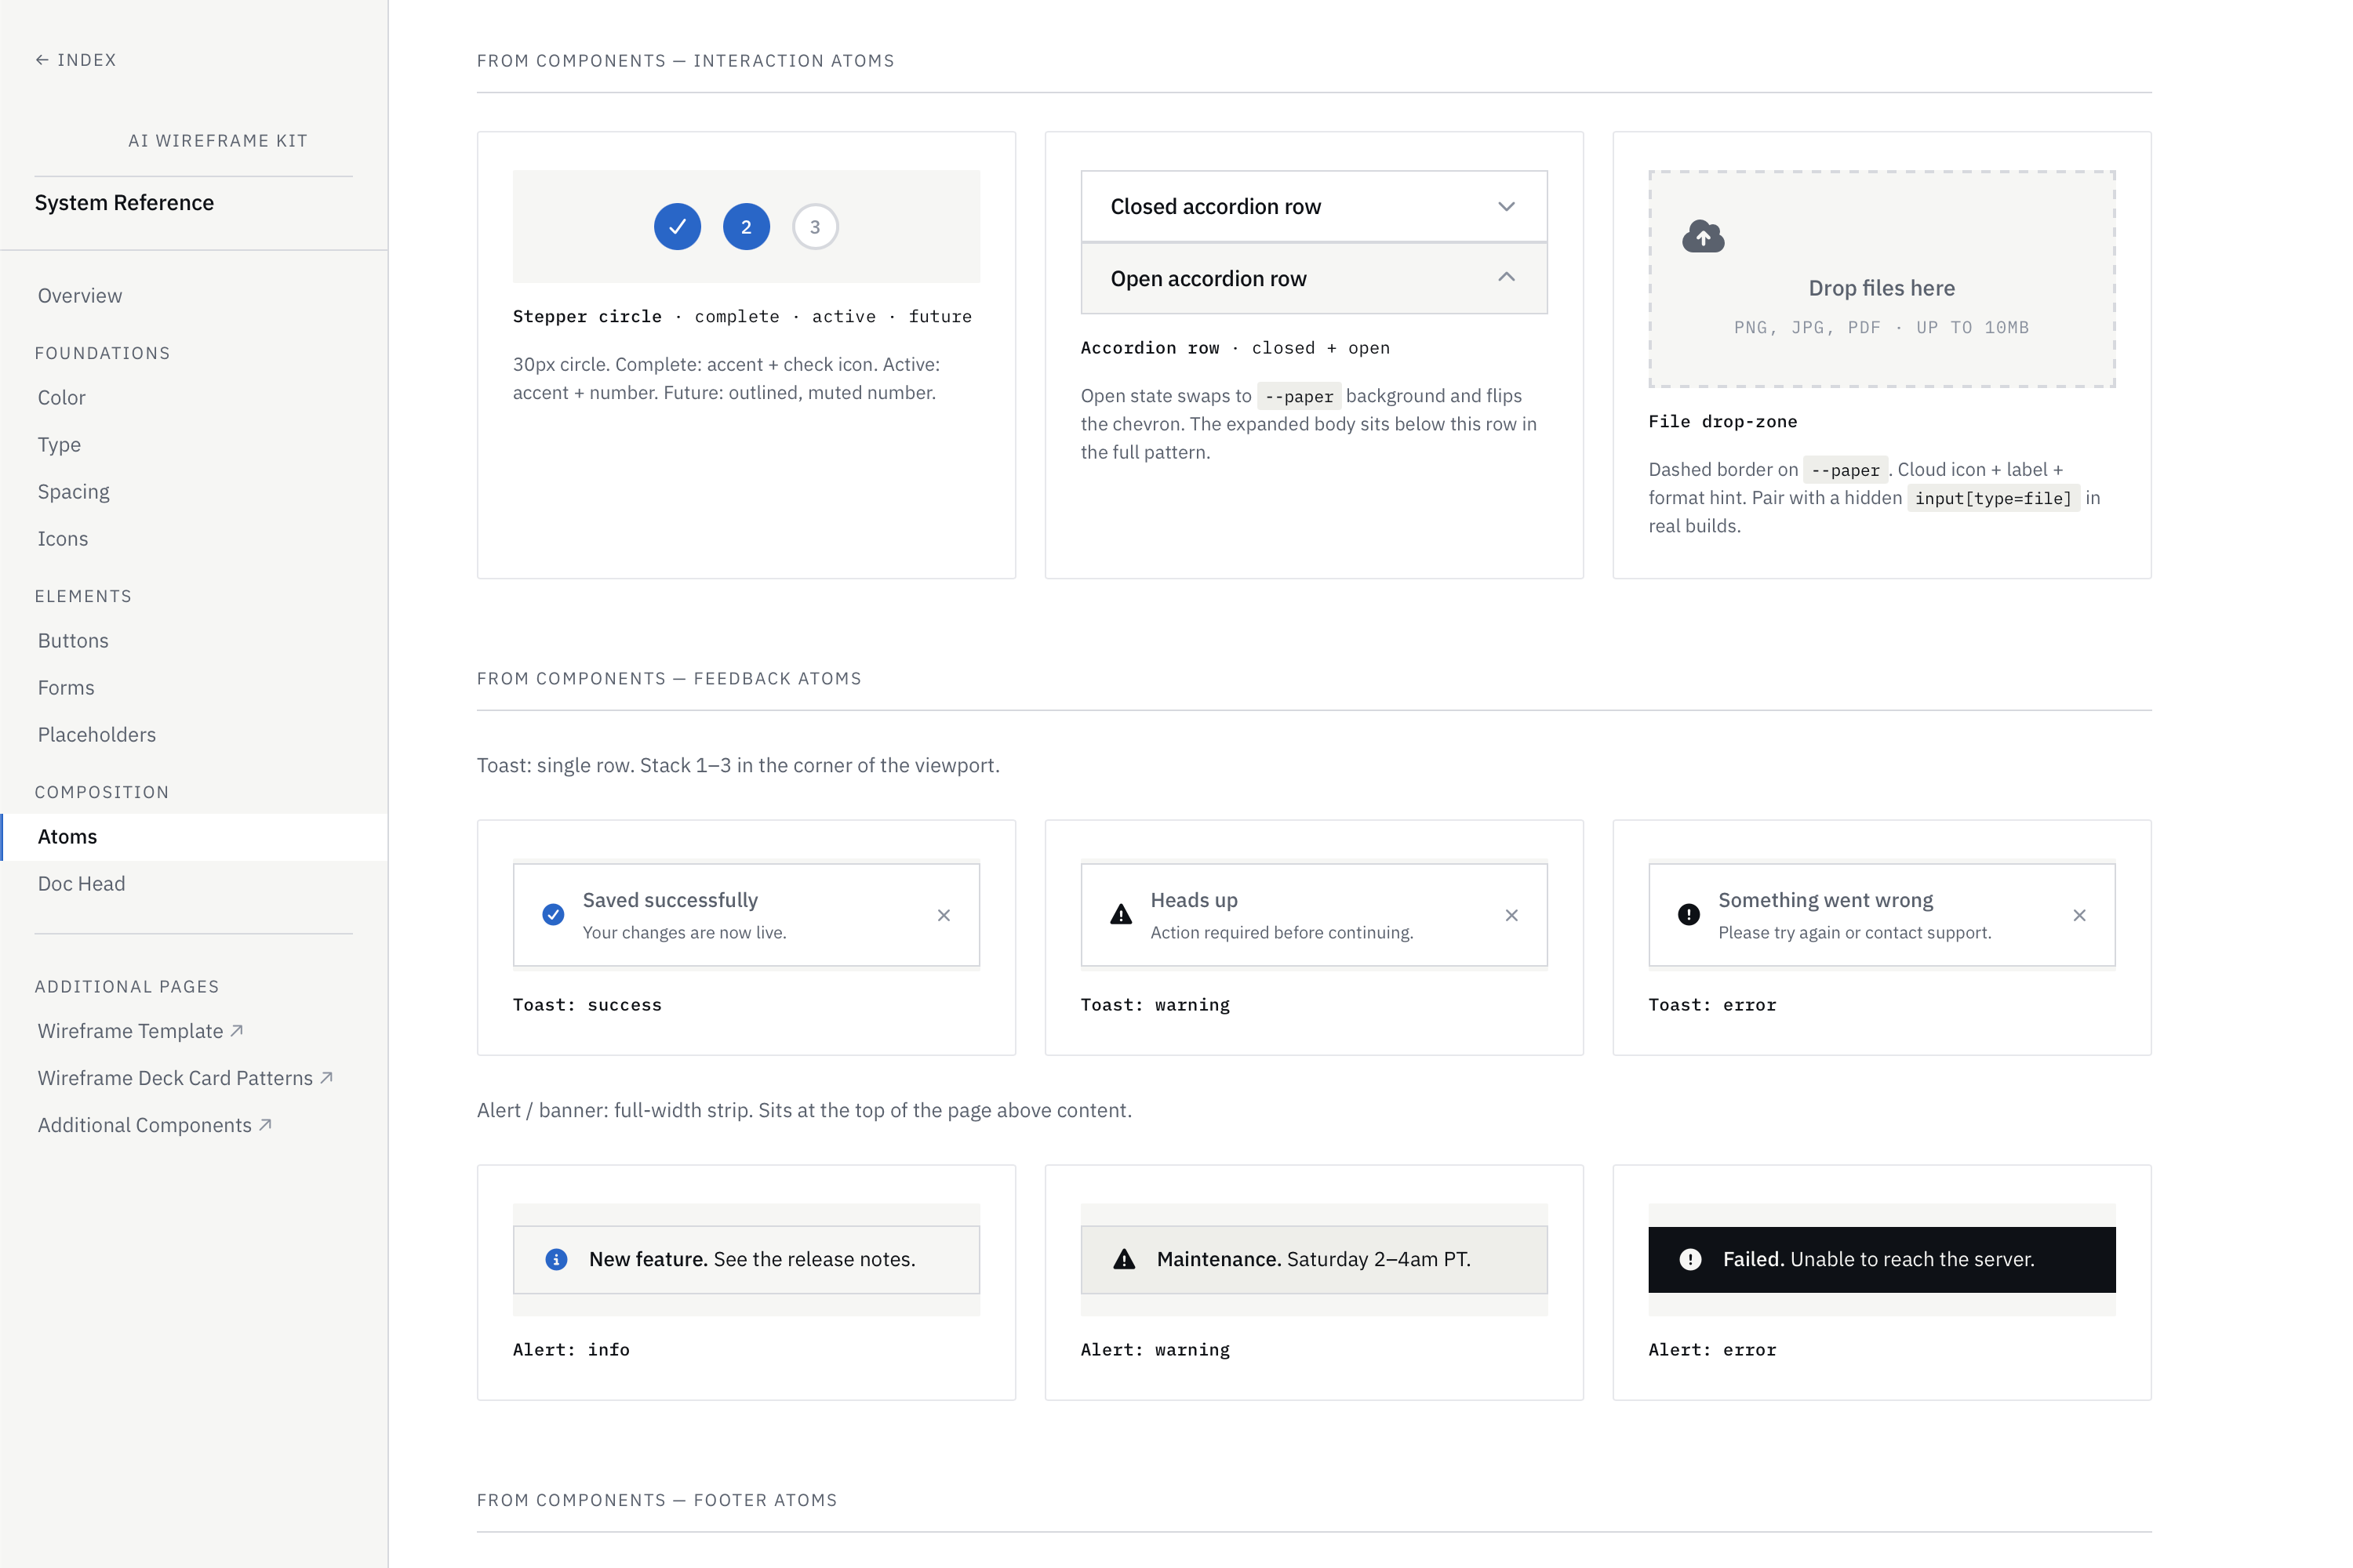Screen dimensions: 2353x1568
Task: Go back to Index via arrow link
Action: 76,60
